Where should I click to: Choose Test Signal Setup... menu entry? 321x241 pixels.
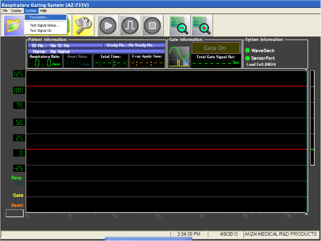44,25
